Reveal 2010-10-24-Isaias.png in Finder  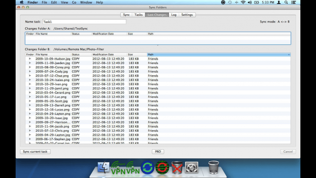click(30, 80)
